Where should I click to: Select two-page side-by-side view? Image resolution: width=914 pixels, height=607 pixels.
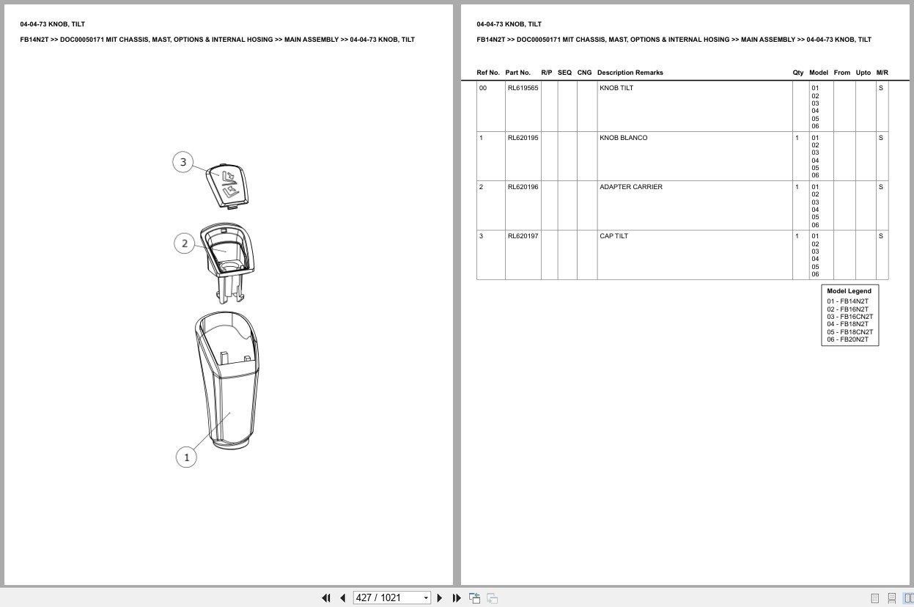(909, 598)
